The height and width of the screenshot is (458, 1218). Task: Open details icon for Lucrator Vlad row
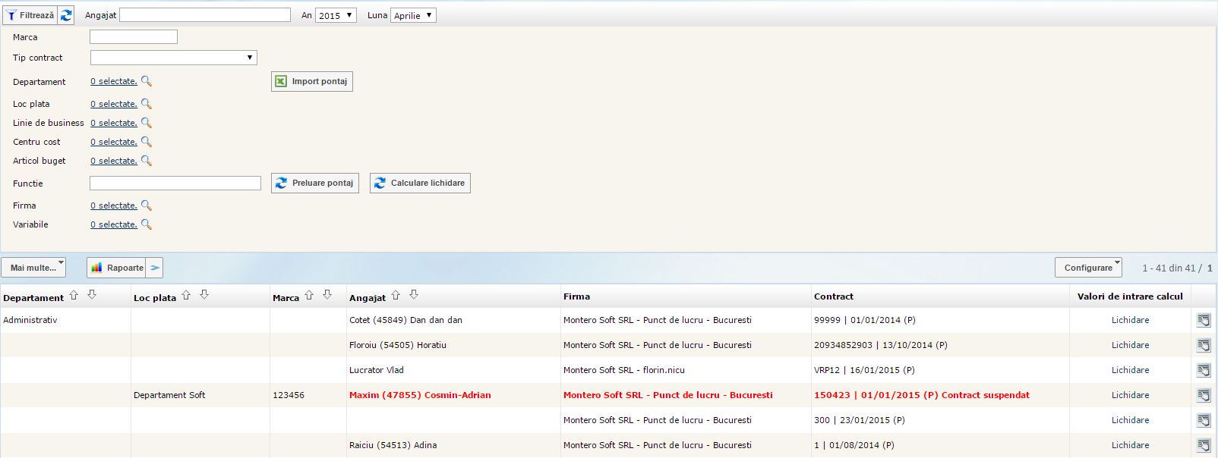point(1204,370)
